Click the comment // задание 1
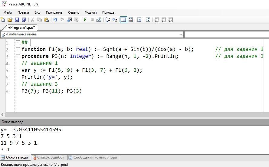This screenshot has width=269, height=167. tap(40, 63)
